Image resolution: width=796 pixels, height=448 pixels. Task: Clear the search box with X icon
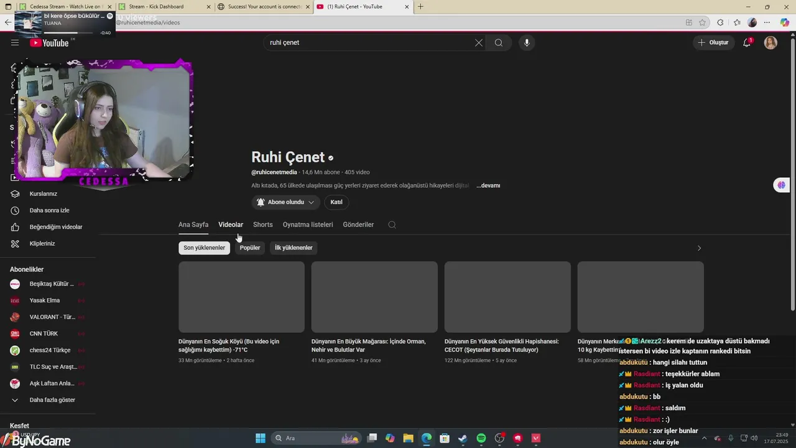479,42
